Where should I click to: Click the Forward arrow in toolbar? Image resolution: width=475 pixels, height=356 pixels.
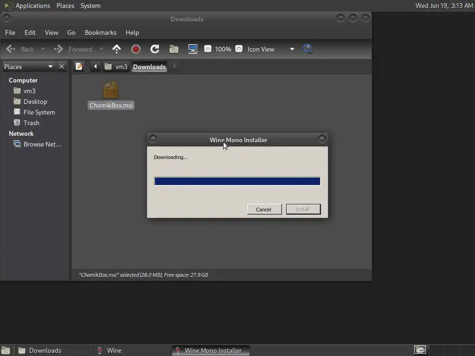(58, 49)
